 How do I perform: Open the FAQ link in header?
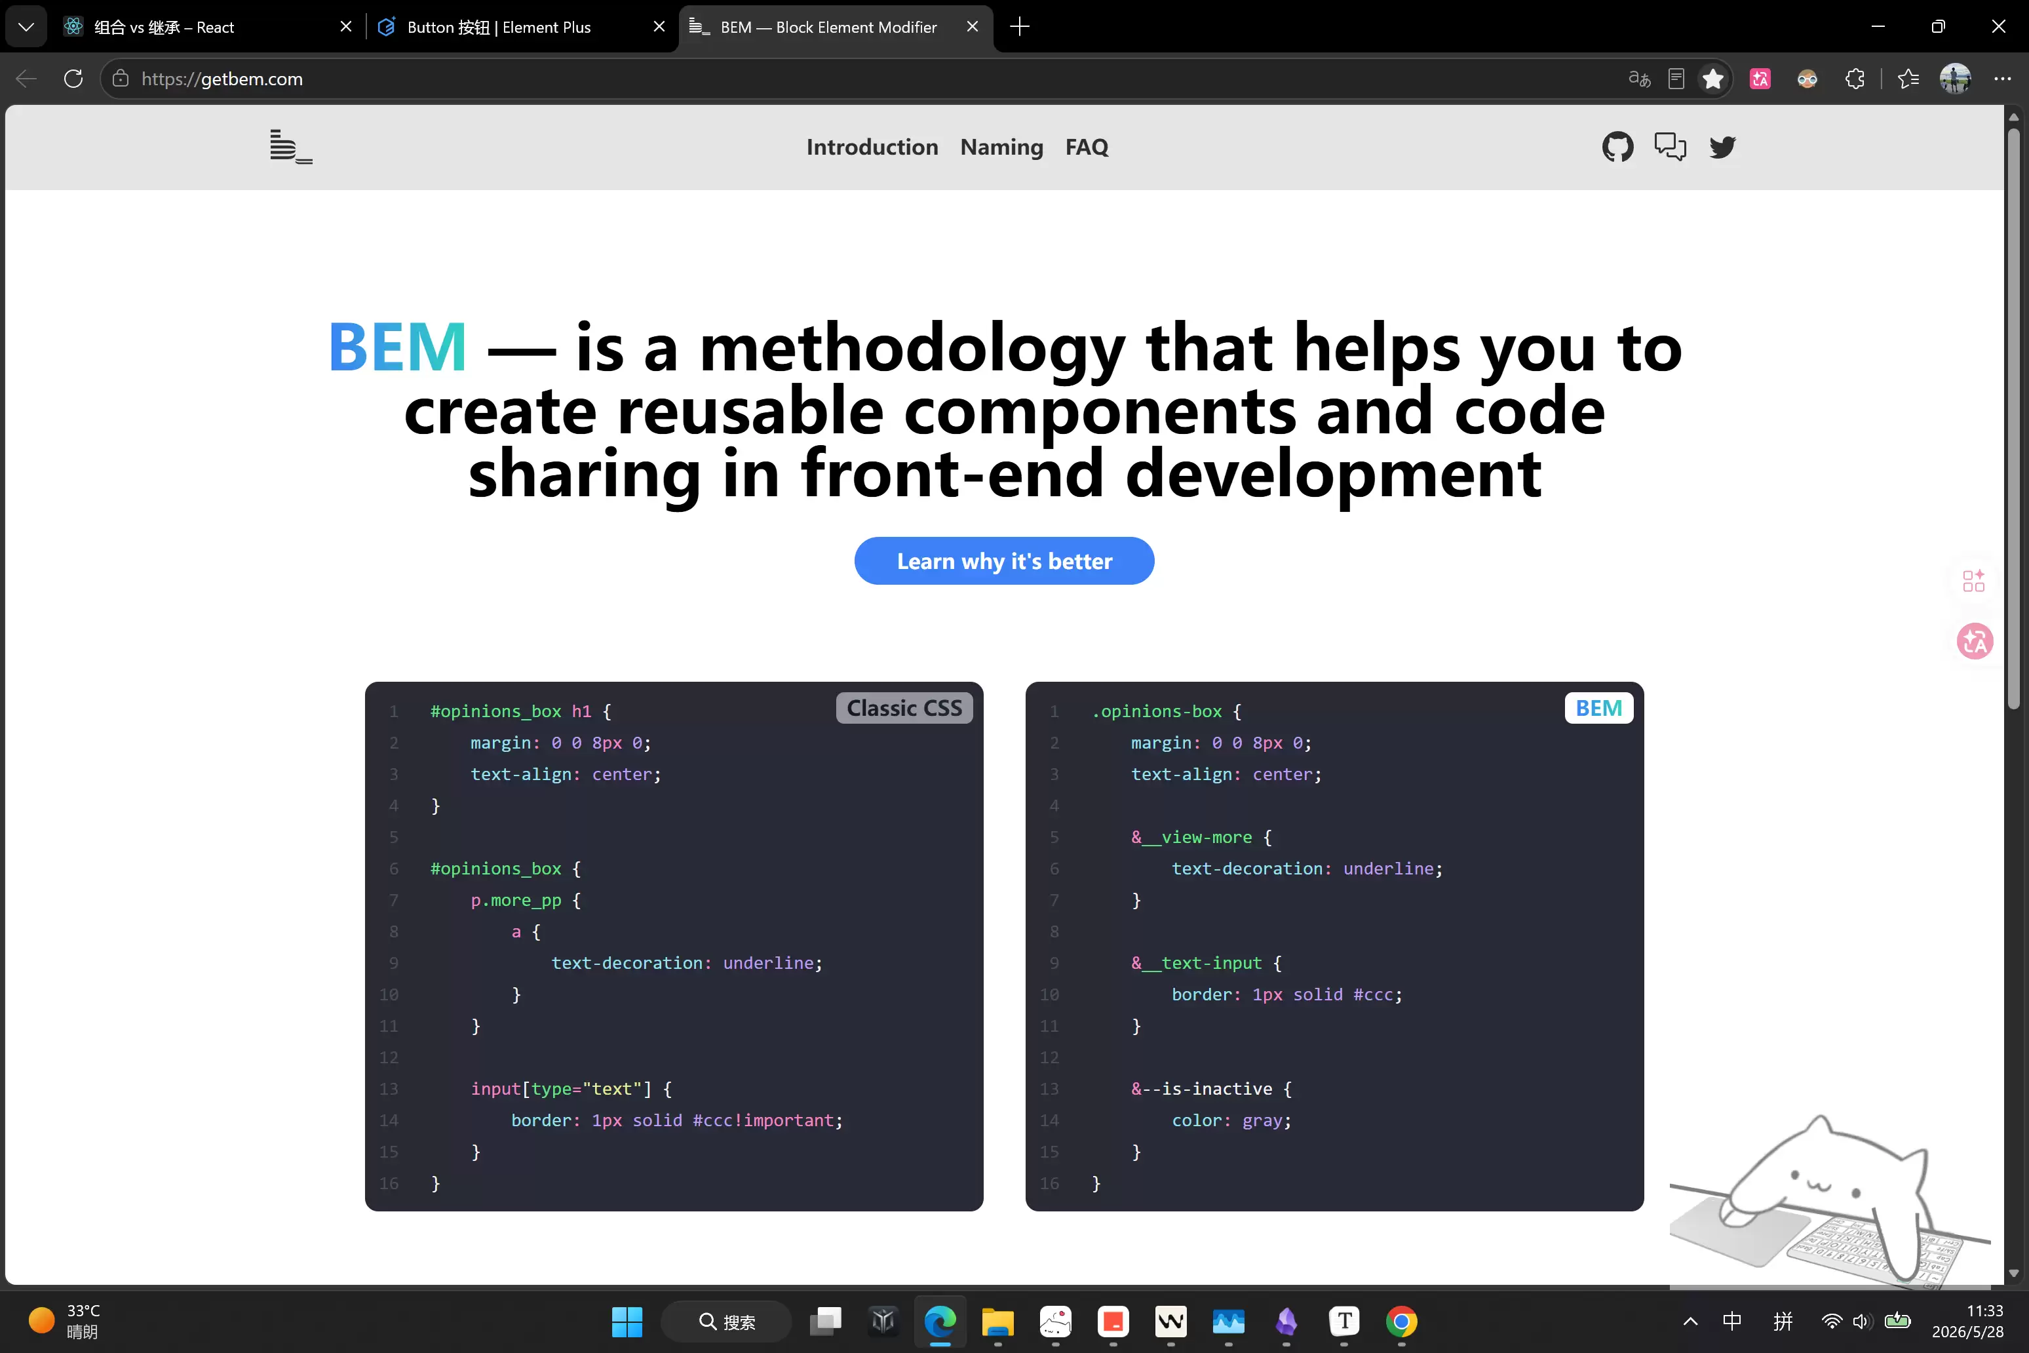coord(1087,147)
